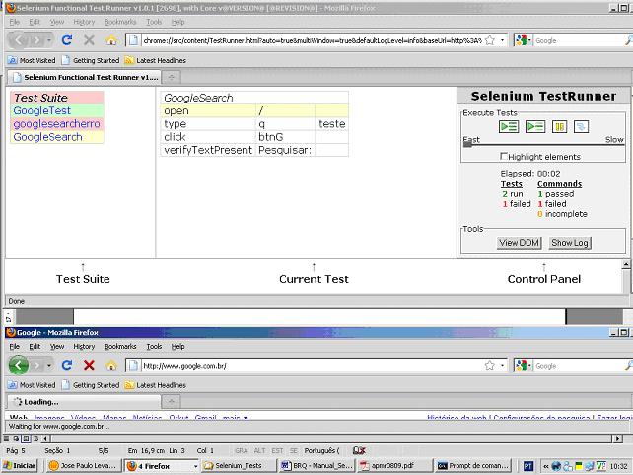Toggle the Highlight elements checkbox

[504, 156]
